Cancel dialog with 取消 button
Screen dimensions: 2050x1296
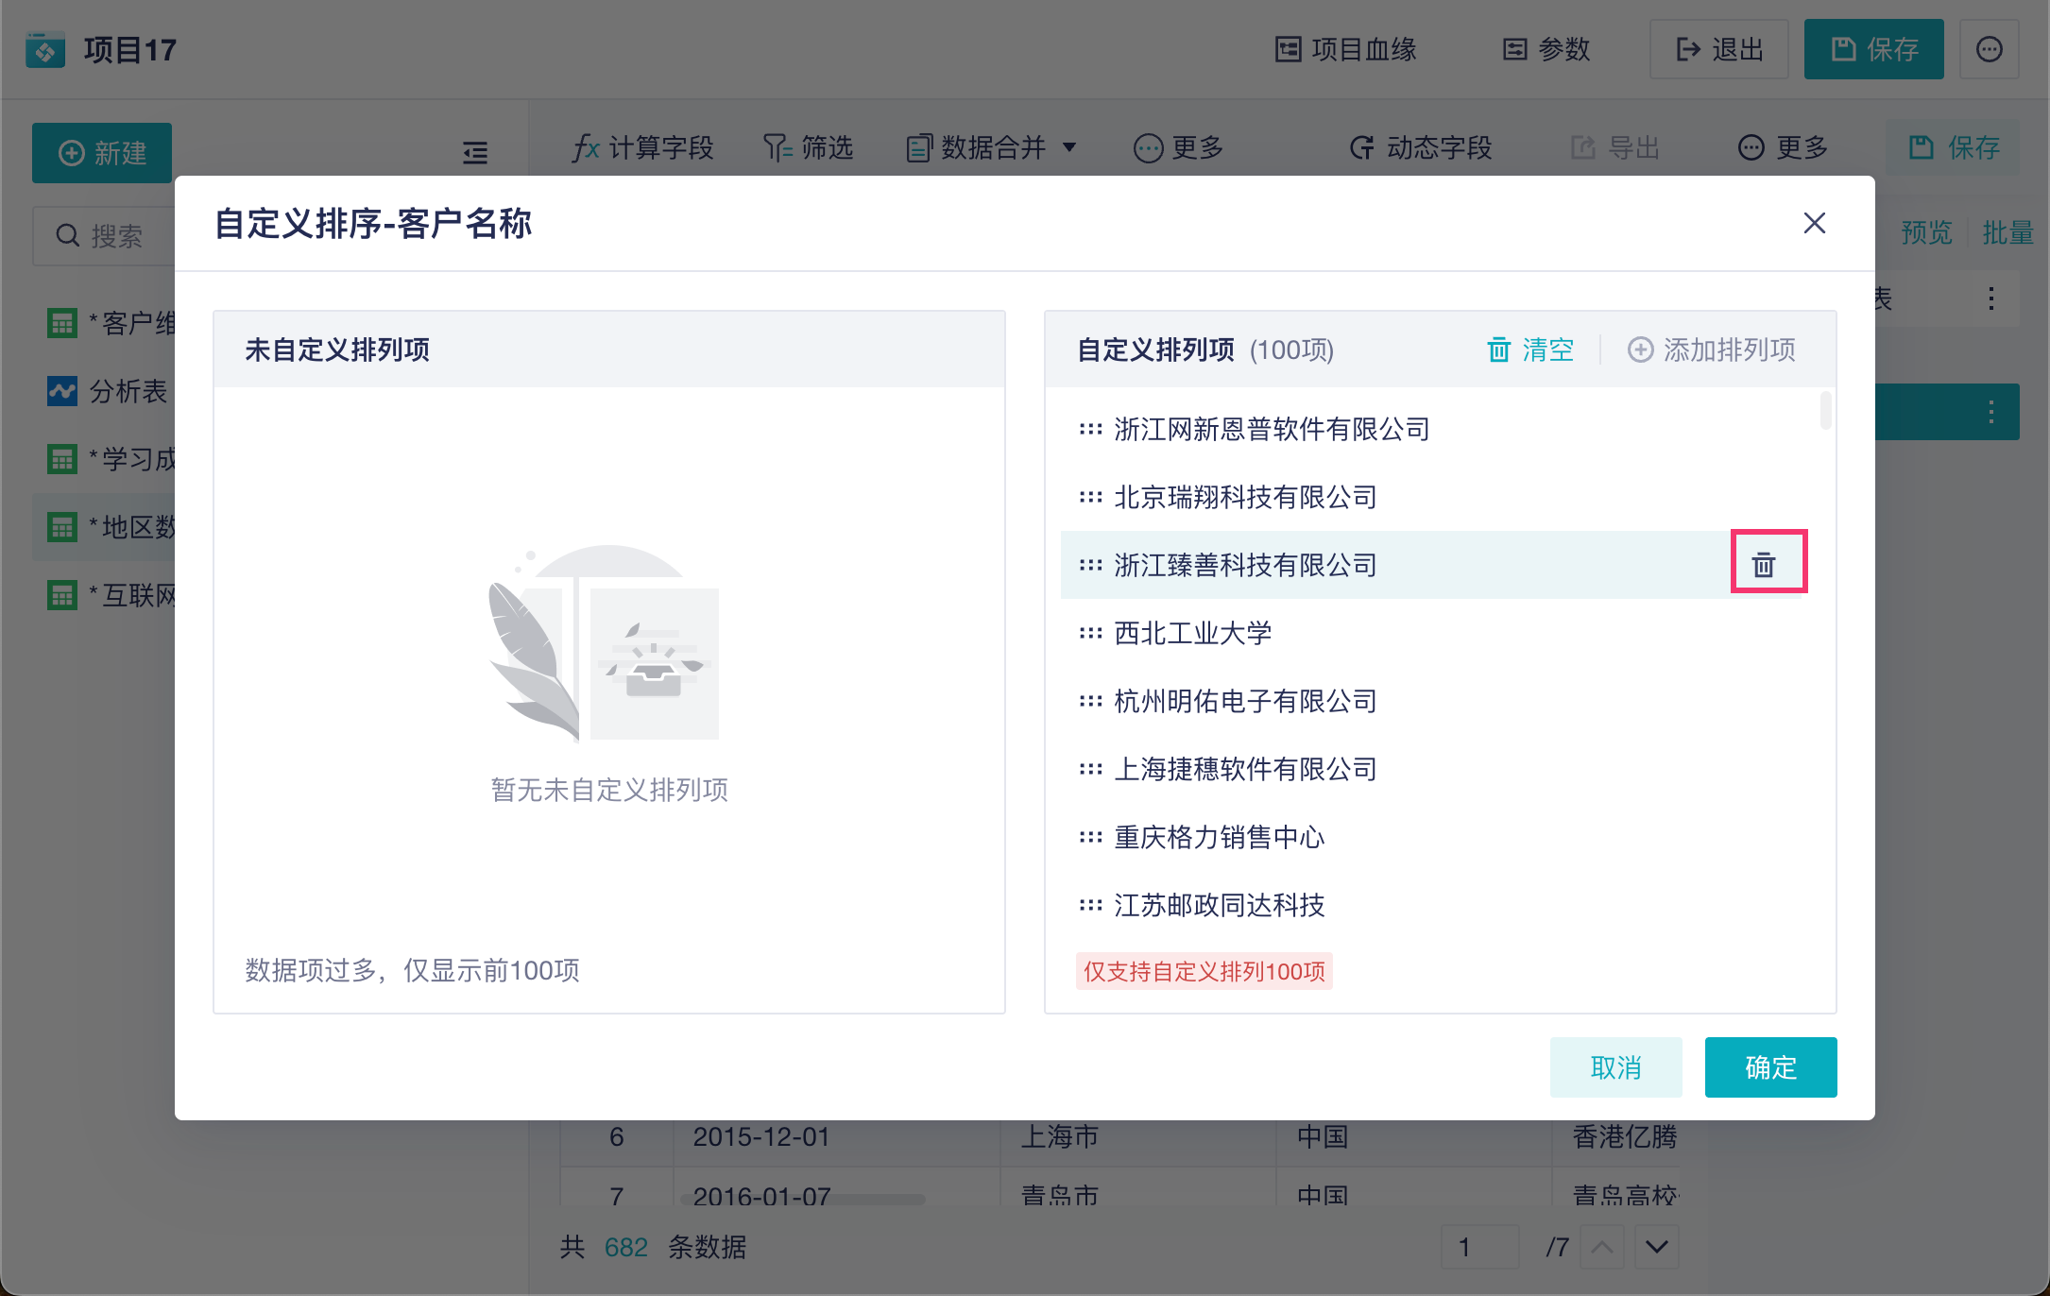[1615, 1066]
